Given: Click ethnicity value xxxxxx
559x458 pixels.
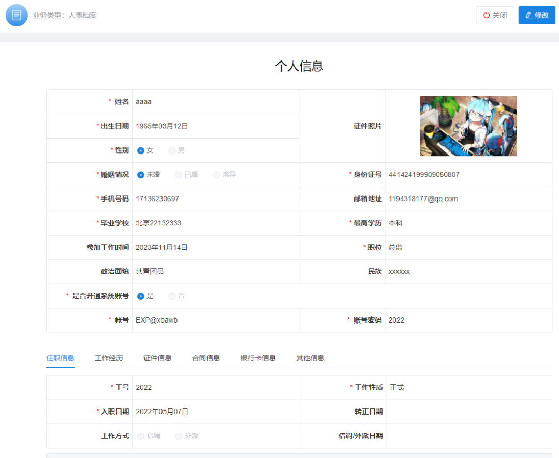Looking at the screenshot, I should [399, 272].
